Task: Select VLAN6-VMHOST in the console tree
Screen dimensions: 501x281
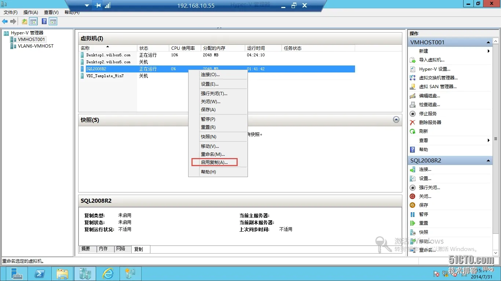Action: point(36,46)
